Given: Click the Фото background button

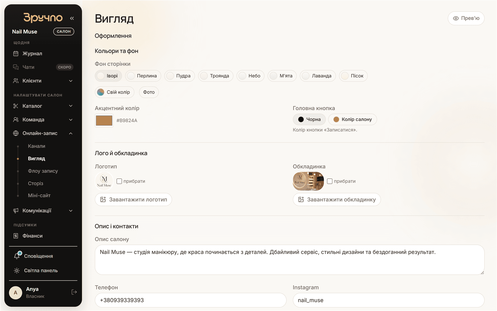Looking at the screenshot, I should click(149, 92).
